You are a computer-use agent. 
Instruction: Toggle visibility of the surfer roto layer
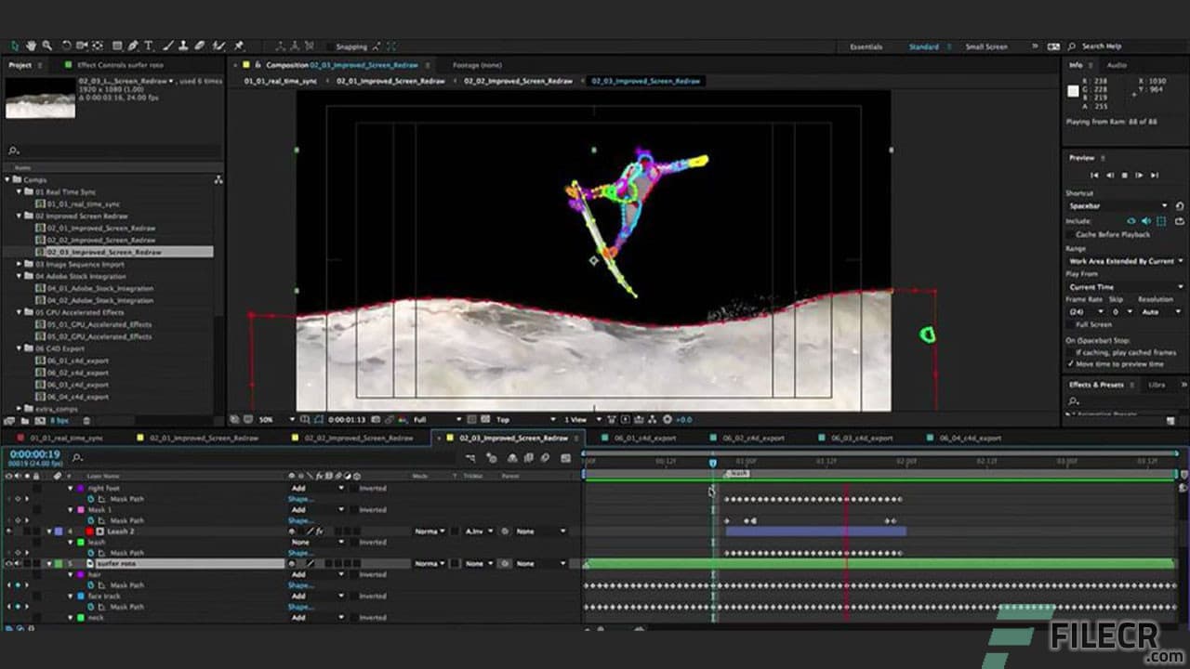[7, 563]
